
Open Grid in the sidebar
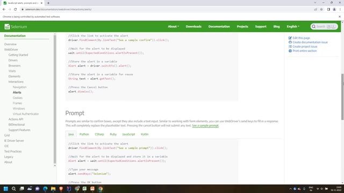[x=7, y=135]
